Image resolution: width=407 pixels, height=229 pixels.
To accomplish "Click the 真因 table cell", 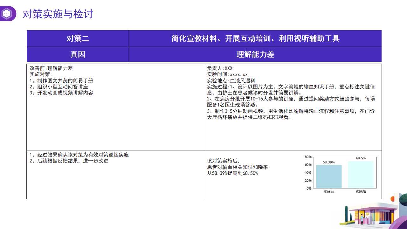I will [78, 54].
